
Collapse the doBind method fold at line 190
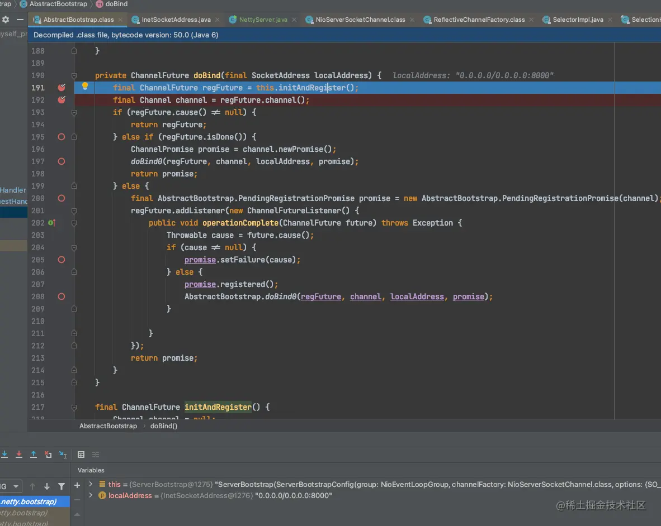pyautogui.click(x=74, y=76)
